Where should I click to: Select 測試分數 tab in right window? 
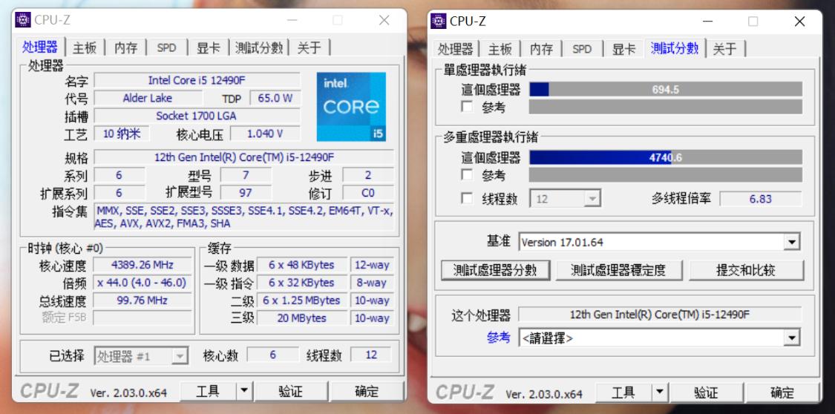(x=674, y=48)
